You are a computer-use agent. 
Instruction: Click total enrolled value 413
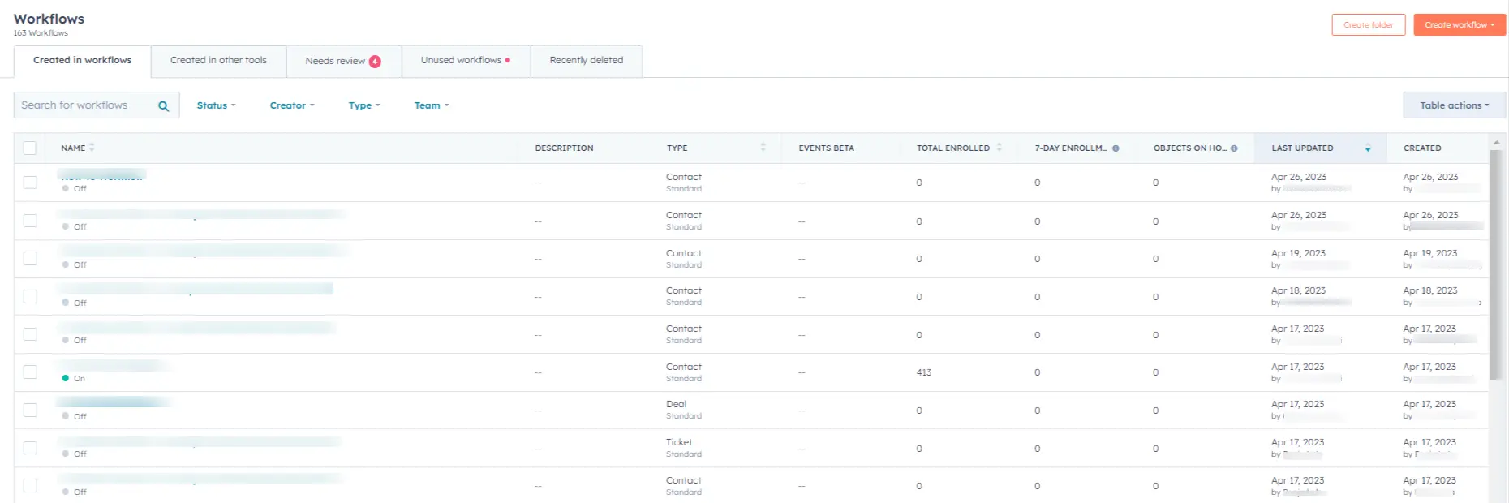(x=924, y=372)
